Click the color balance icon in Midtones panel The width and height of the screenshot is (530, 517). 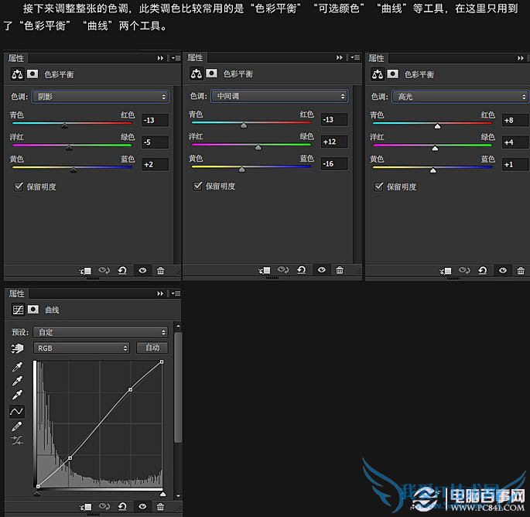(197, 74)
